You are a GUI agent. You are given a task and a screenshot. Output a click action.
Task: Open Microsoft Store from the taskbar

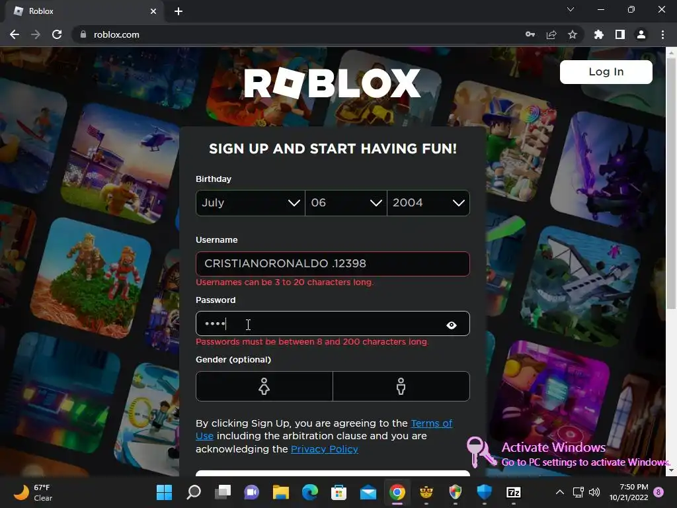339,492
